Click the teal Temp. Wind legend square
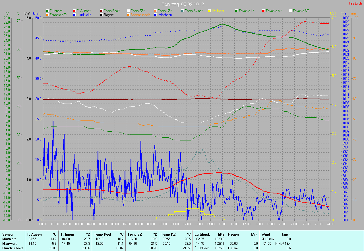The height and width of the screenshot is (251, 364). coord(182,11)
